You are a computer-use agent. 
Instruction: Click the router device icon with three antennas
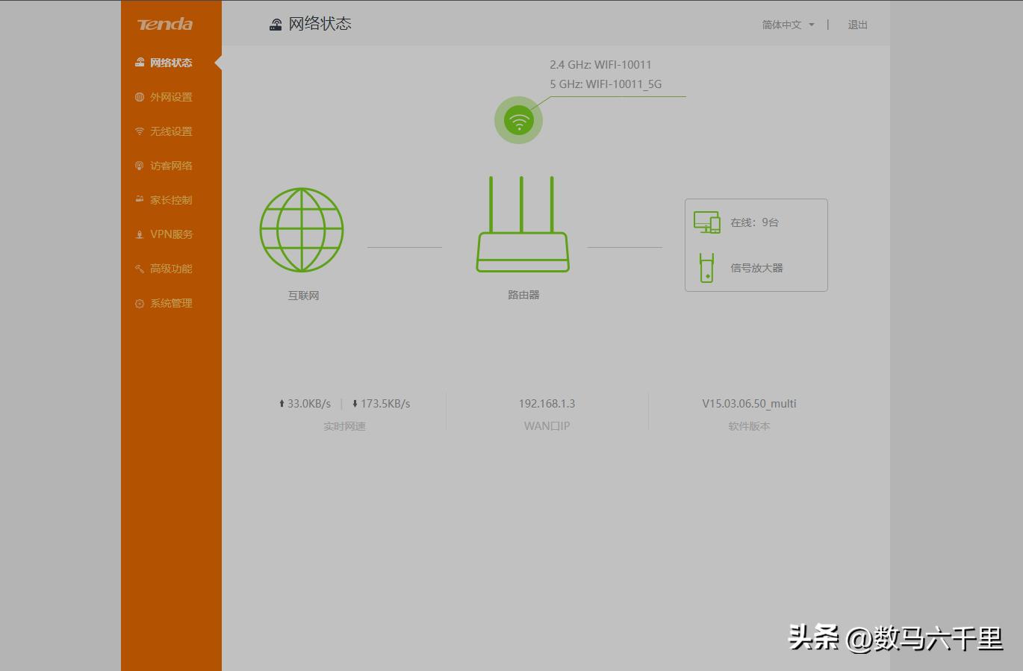(x=523, y=224)
